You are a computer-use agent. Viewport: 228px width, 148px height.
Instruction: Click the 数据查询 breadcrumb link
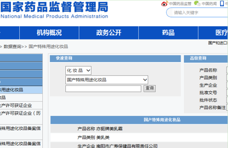coord(12,46)
